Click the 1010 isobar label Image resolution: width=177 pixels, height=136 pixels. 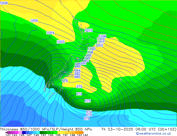point(89,31)
